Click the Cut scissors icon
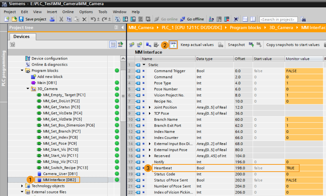 61,19
